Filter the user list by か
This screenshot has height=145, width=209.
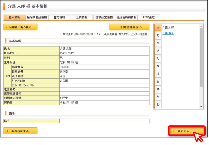click(158, 43)
